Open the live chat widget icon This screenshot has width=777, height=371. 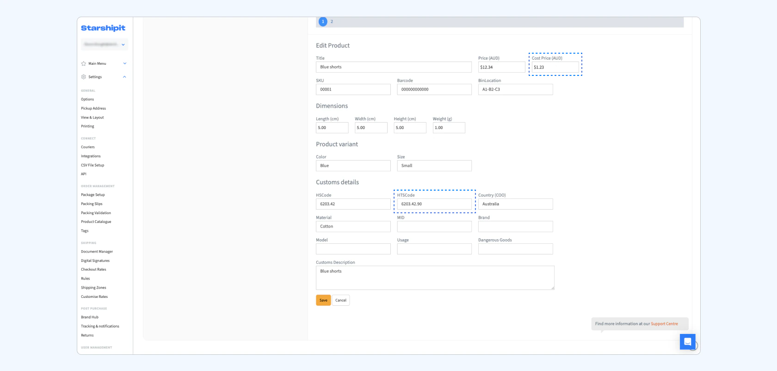tap(687, 342)
